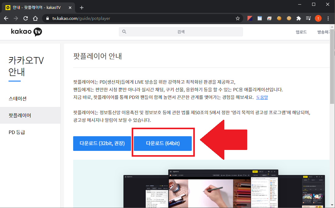Click the site lock security icon
335x208 pixels.
click(48, 18)
